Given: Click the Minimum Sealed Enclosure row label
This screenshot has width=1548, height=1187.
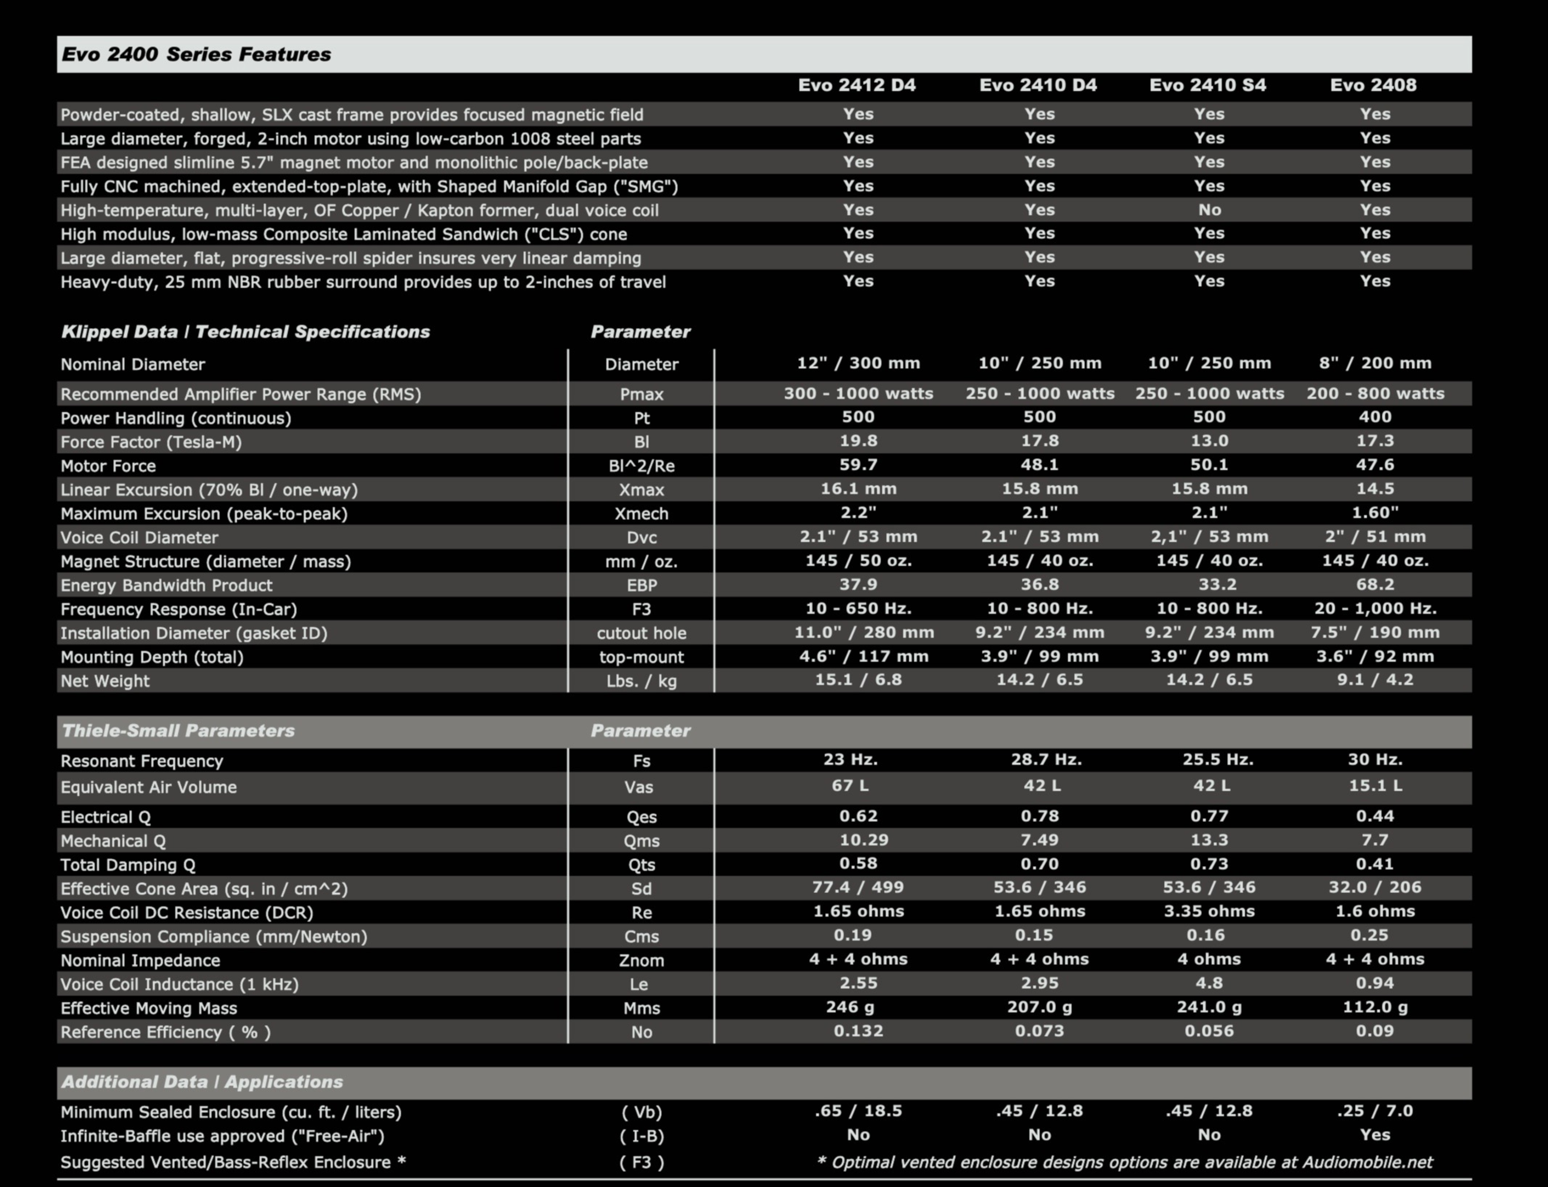Looking at the screenshot, I should [231, 1112].
